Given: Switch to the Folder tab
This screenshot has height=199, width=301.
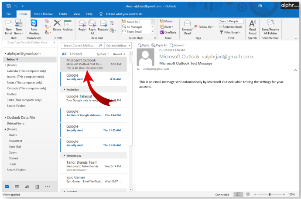Looking at the screenshot, I should click(x=63, y=14).
